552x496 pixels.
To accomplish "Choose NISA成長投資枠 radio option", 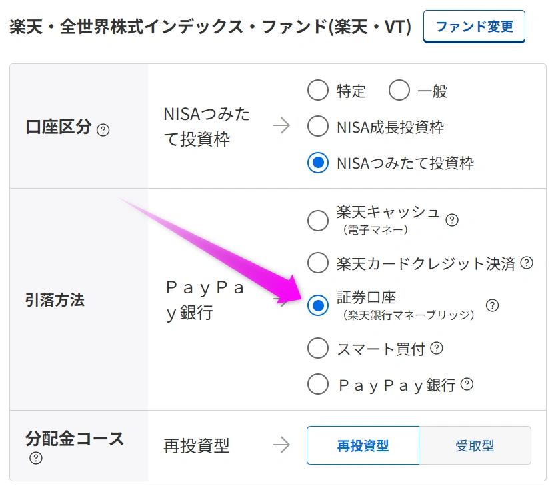I will (318, 126).
